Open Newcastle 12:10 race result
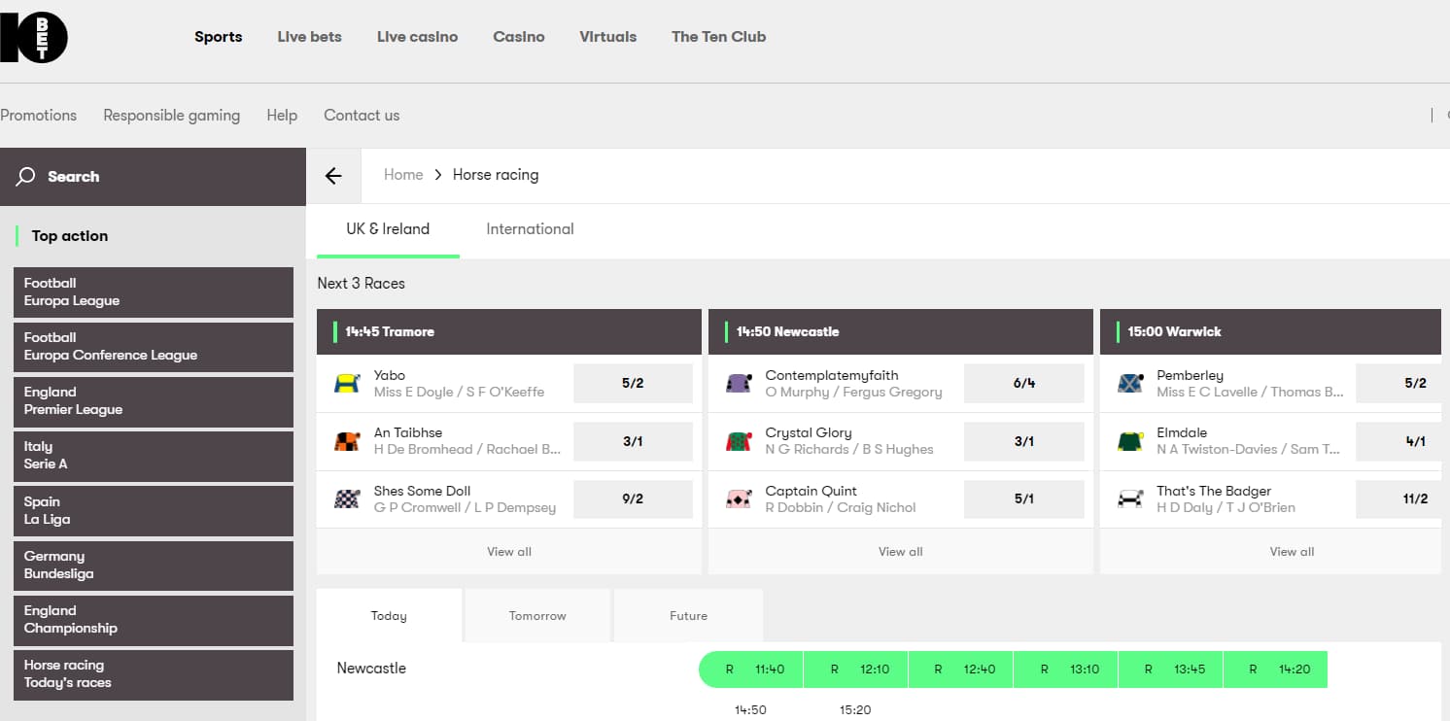Image resolution: width=1450 pixels, height=721 pixels. (x=856, y=669)
